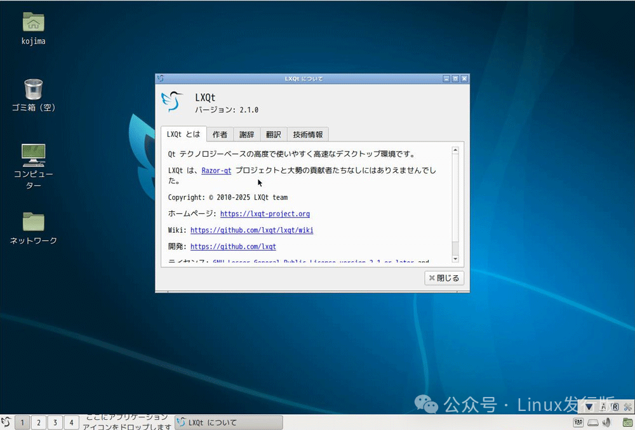This screenshot has width=635, height=430.
Task: Switch to the 技術情報 tab
Action: (307, 134)
